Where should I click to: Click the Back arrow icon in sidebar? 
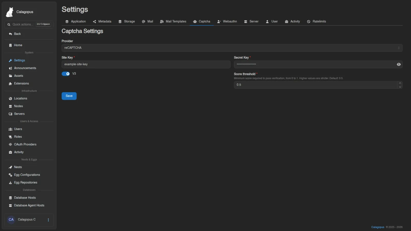pos(10,34)
